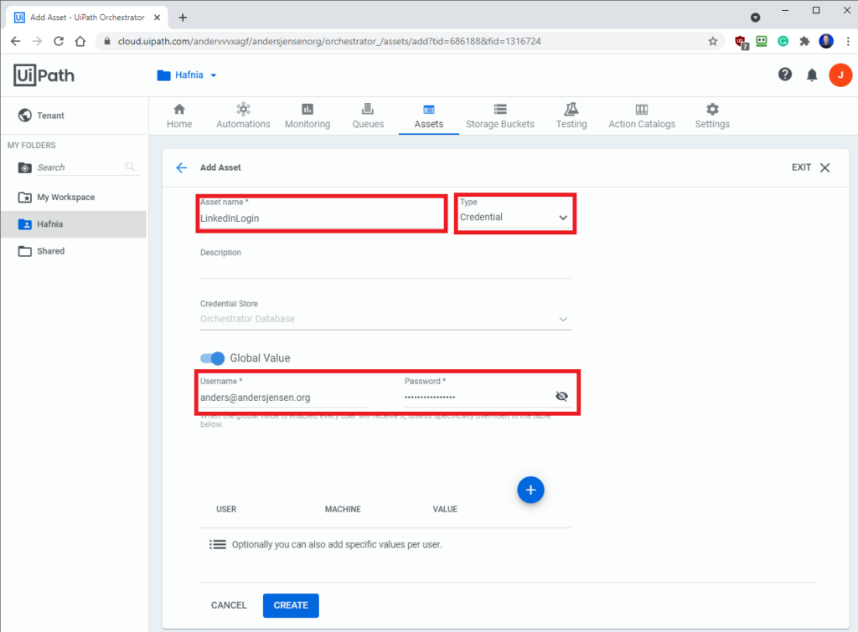Open the Chrome three-dot menu
The image size is (858, 632).
[x=848, y=41]
